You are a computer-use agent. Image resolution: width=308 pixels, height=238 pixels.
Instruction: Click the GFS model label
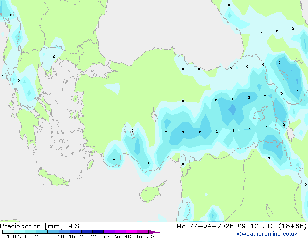click(x=73, y=226)
